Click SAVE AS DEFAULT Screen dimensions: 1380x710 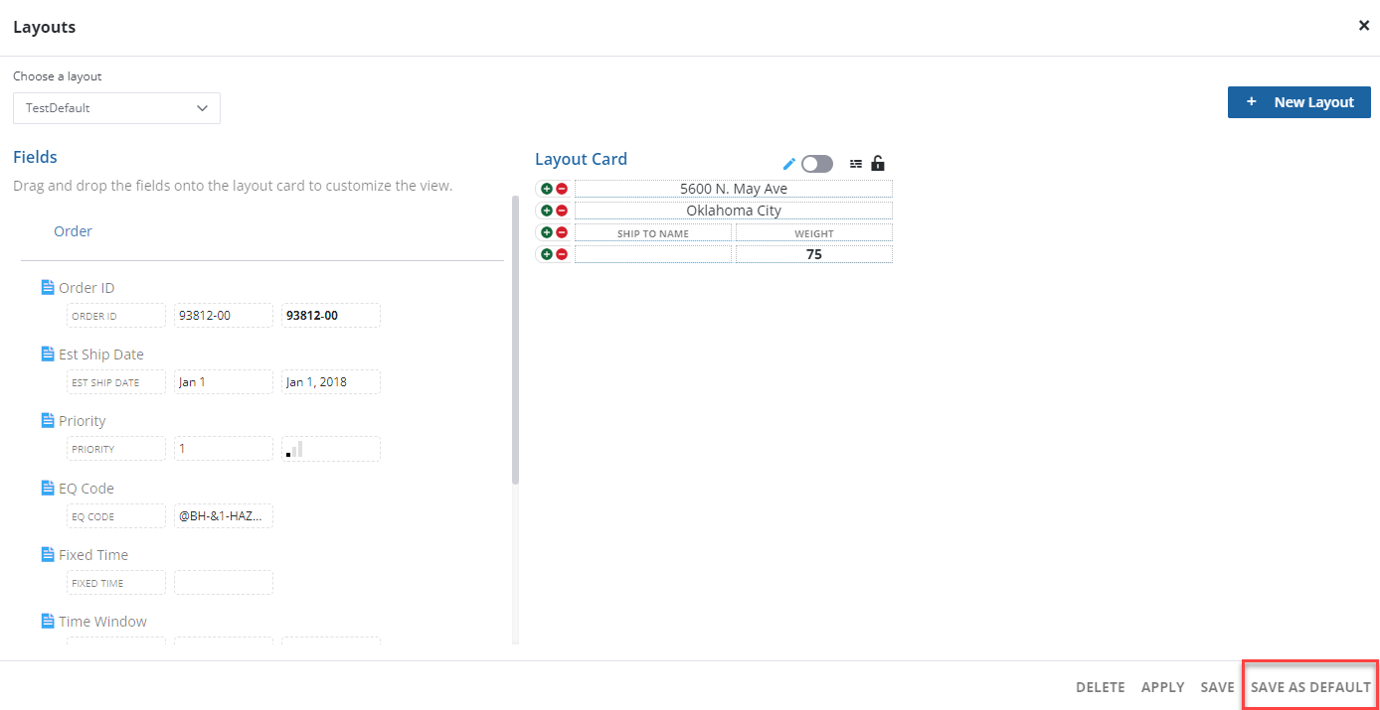1310,687
